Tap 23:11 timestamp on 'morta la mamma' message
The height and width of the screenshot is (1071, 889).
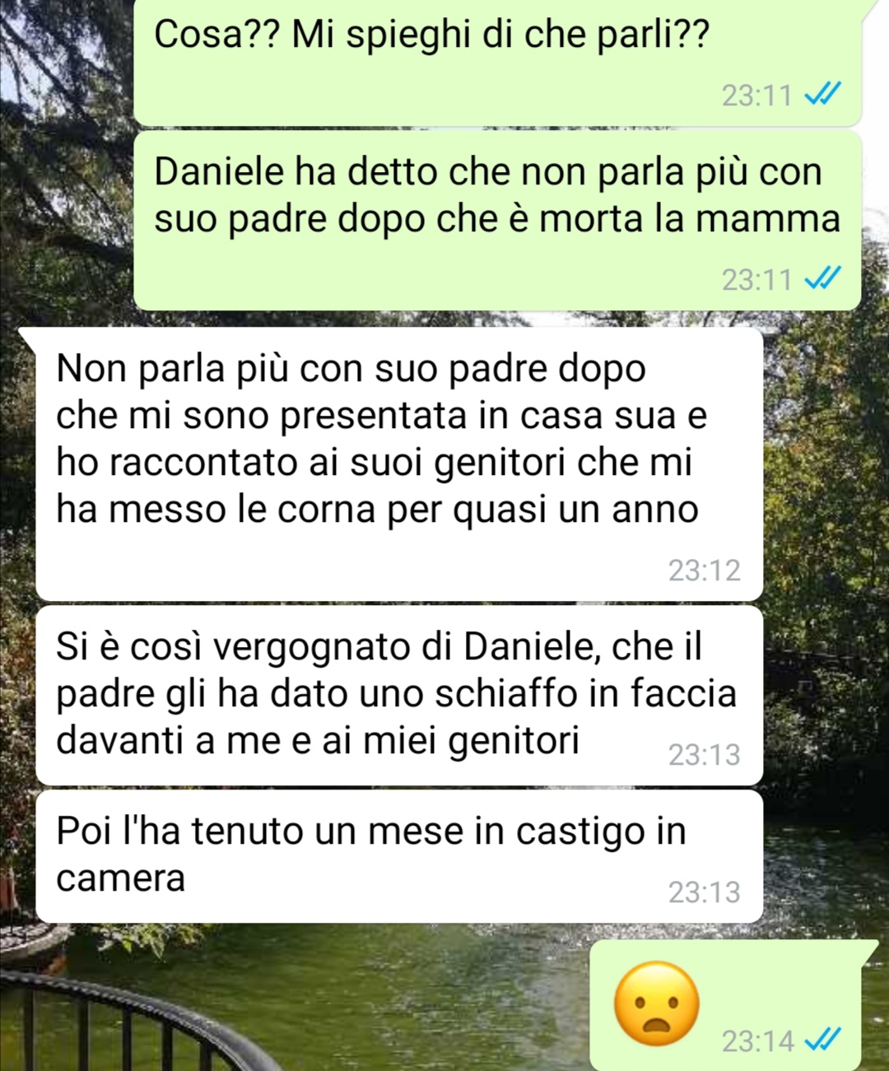point(757,280)
